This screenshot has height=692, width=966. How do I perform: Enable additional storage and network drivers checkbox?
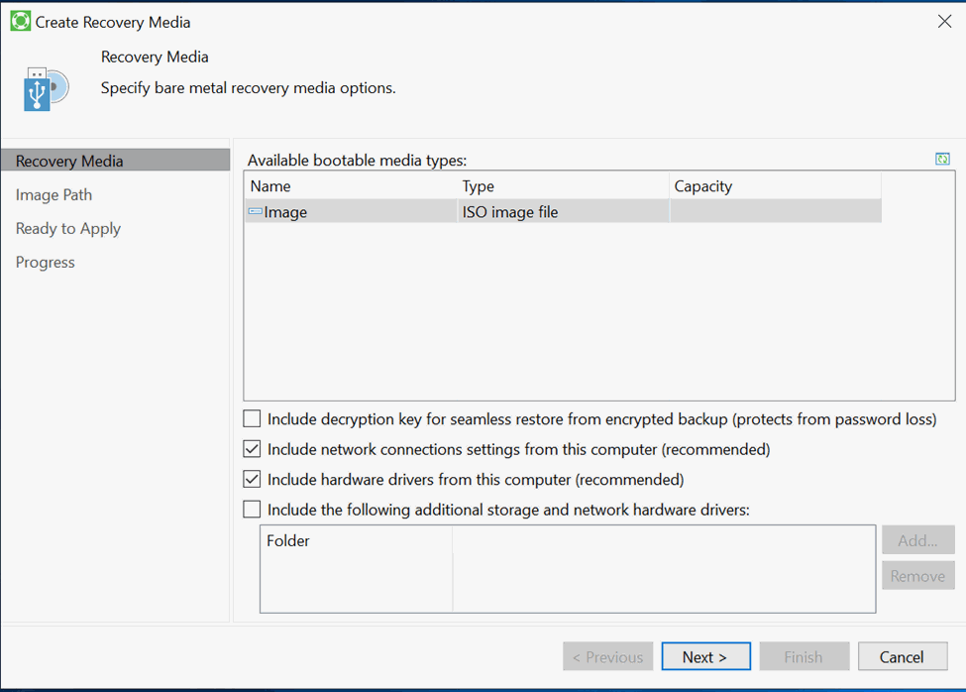(252, 510)
